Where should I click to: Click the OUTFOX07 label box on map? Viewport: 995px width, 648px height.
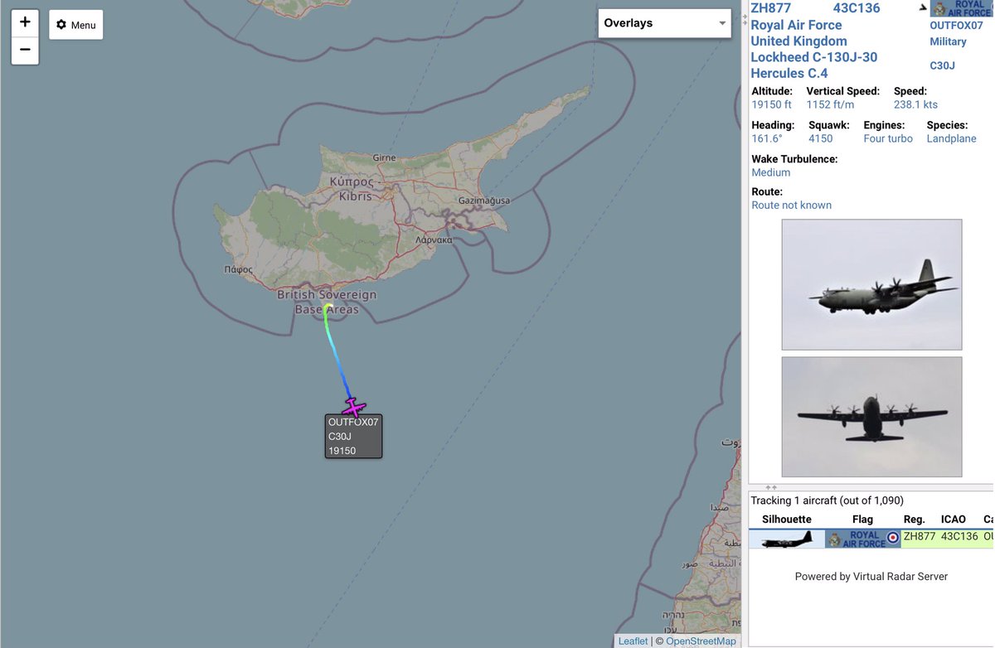(x=353, y=436)
